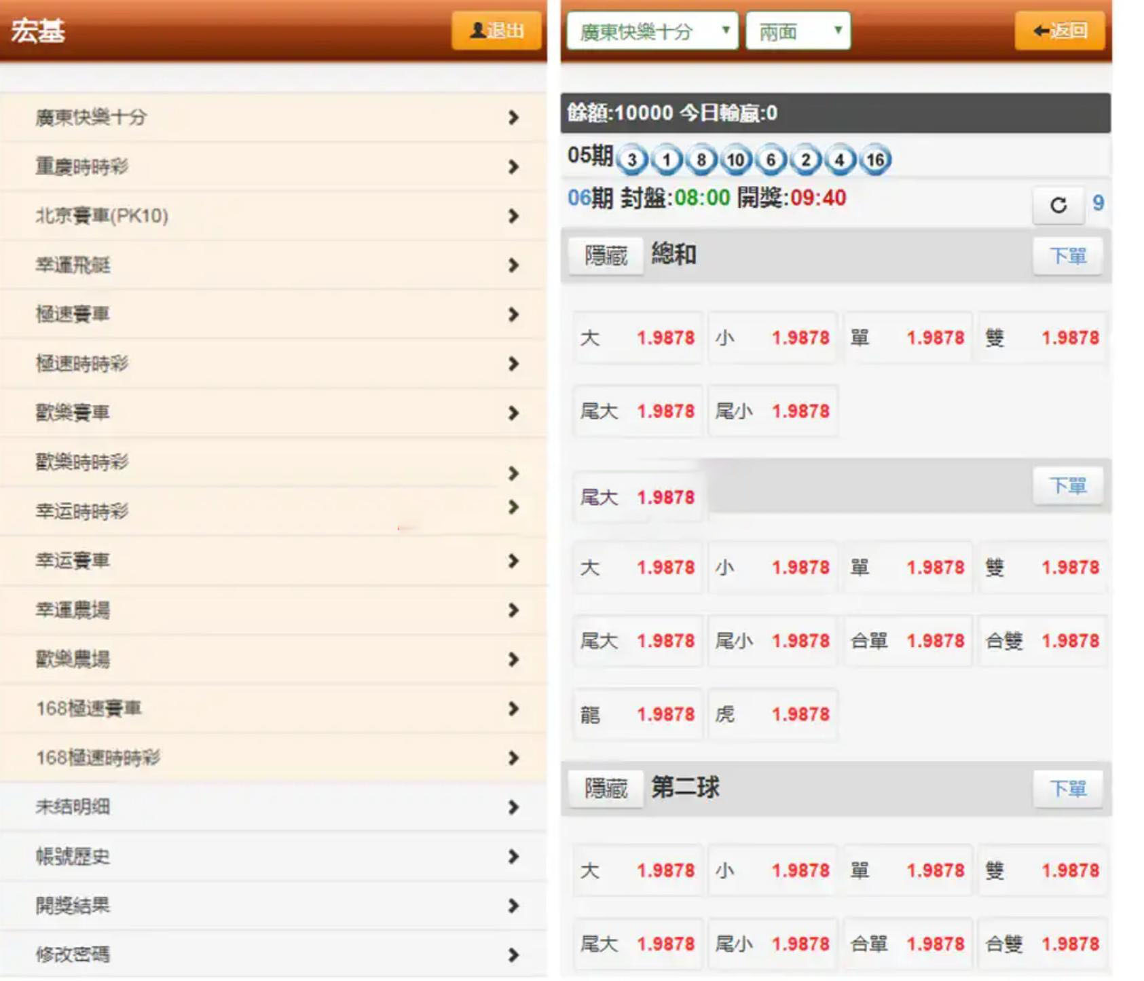This screenshot has height=981, width=1144.
Task: Click arrow beside 開獎結果
Action: 513,906
